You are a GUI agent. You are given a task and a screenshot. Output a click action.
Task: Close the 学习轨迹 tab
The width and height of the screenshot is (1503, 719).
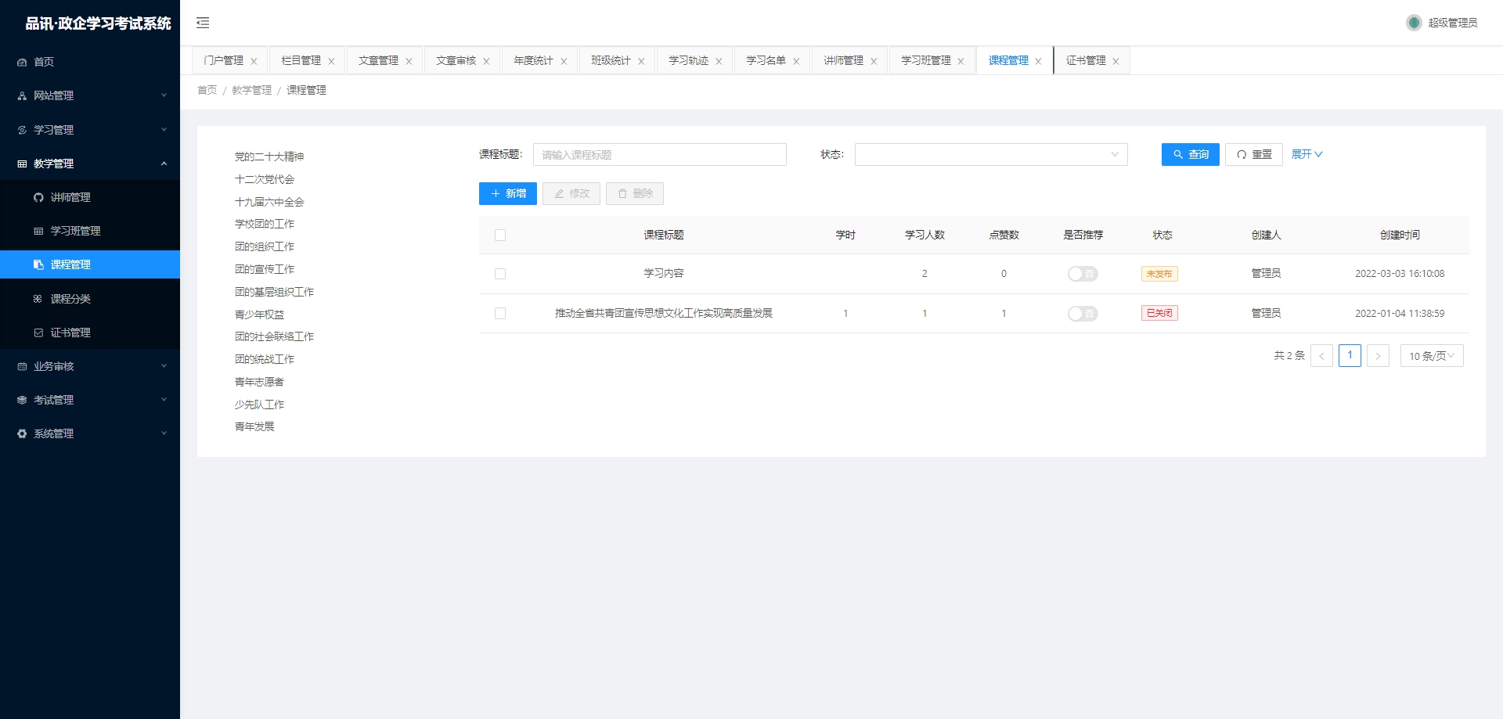click(719, 61)
